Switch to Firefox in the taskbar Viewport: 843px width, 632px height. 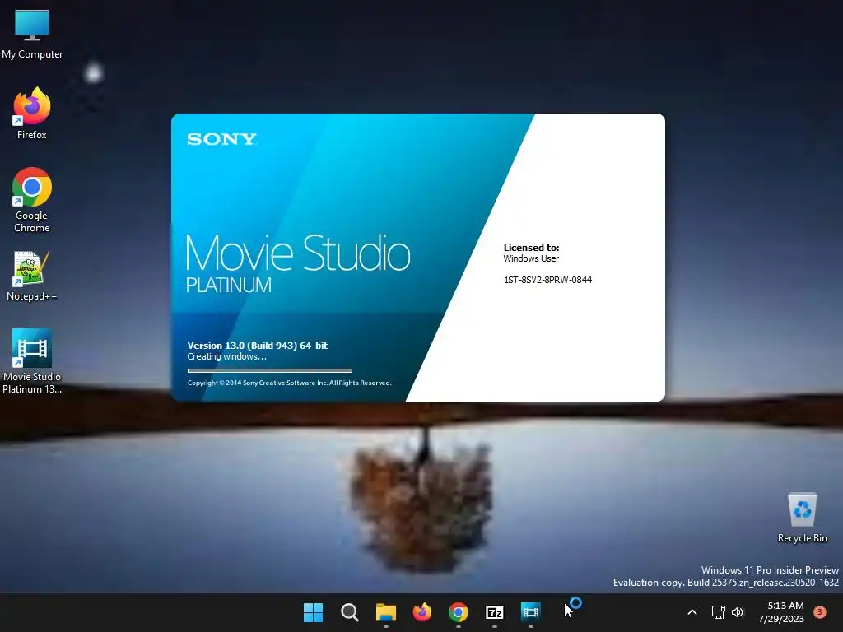(422, 612)
